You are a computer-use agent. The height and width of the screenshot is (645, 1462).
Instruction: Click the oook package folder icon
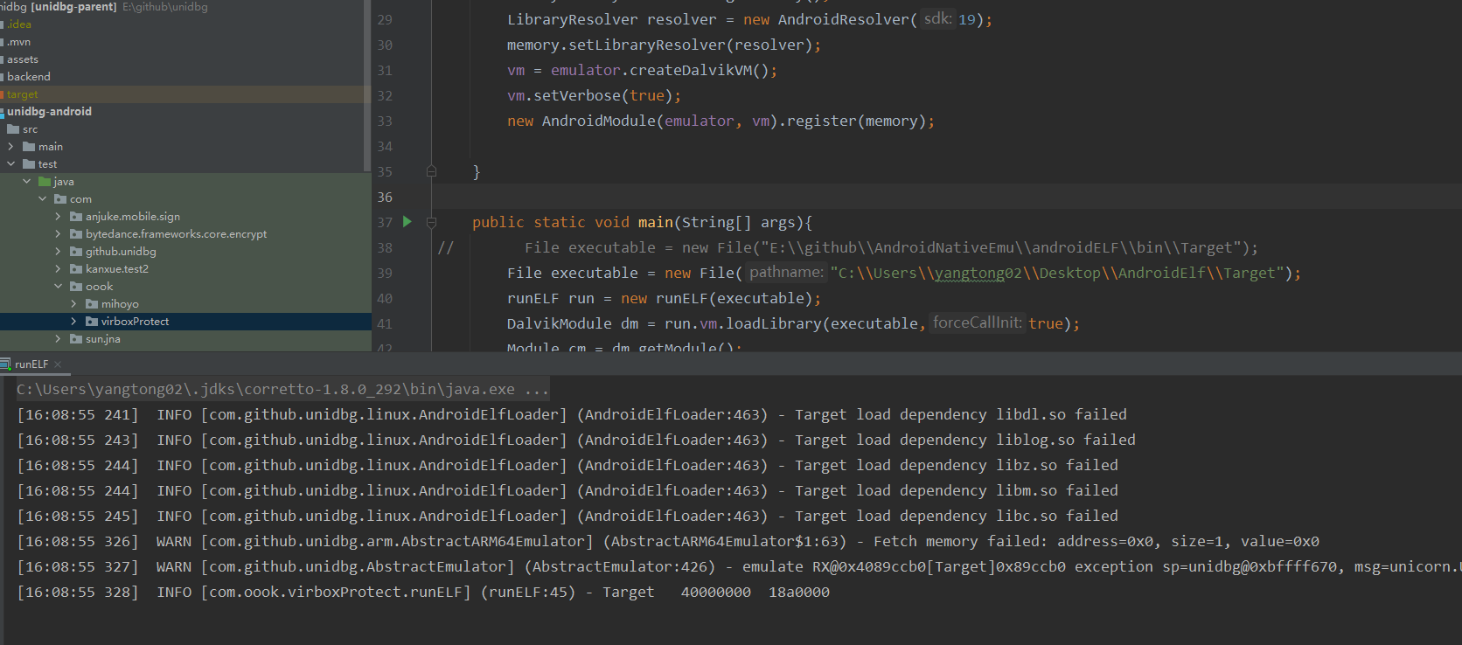coord(76,287)
